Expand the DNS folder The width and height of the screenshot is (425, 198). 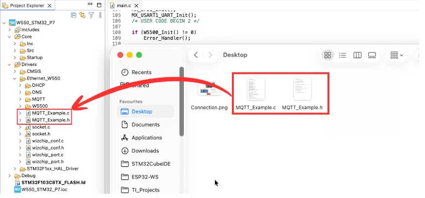tap(20, 93)
